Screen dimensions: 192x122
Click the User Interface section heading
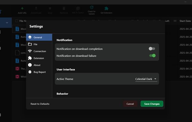[x=66, y=69]
